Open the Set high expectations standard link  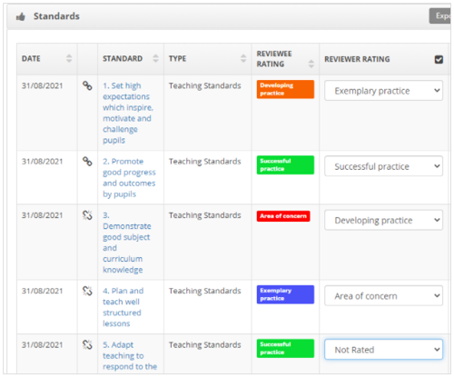pyautogui.click(x=128, y=113)
